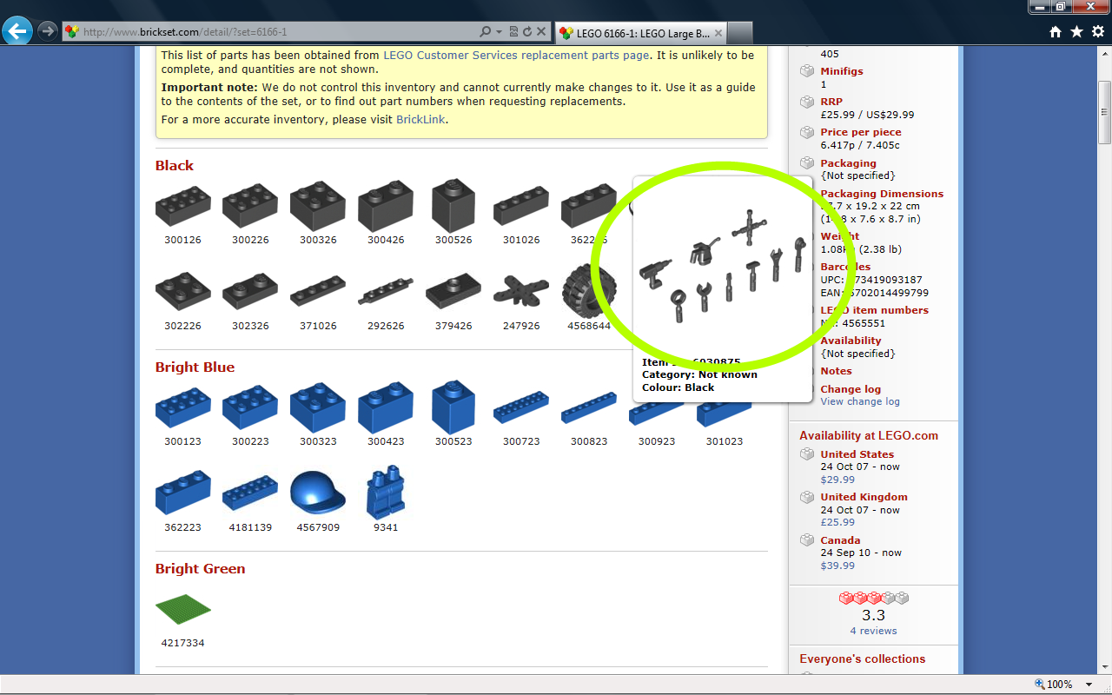Click the Minifigs sidebar heading
The height and width of the screenshot is (695, 1112).
click(842, 71)
